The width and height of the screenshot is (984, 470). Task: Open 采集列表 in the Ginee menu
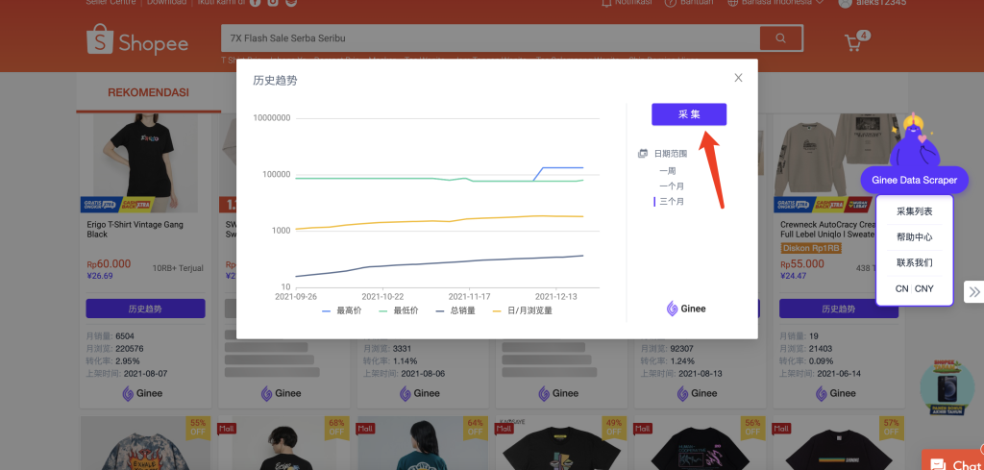[915, 211]
